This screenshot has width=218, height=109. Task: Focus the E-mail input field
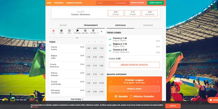105,3
